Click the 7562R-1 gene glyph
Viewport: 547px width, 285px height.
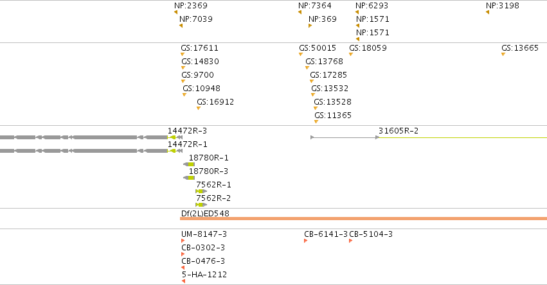coord(201,191)
